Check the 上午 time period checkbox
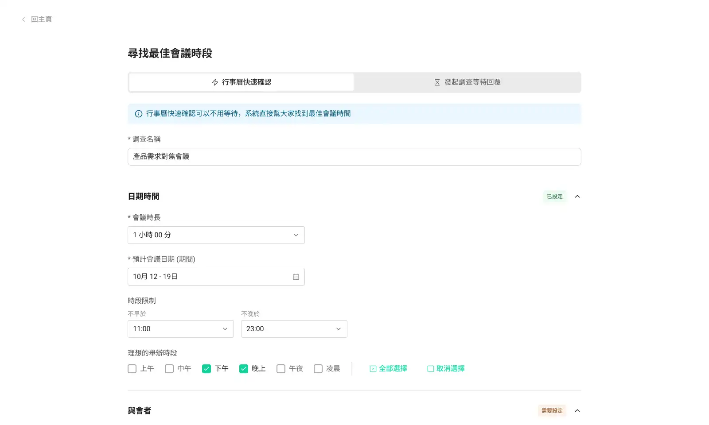Viewport: 709px width, 425px height. (132, 369)
